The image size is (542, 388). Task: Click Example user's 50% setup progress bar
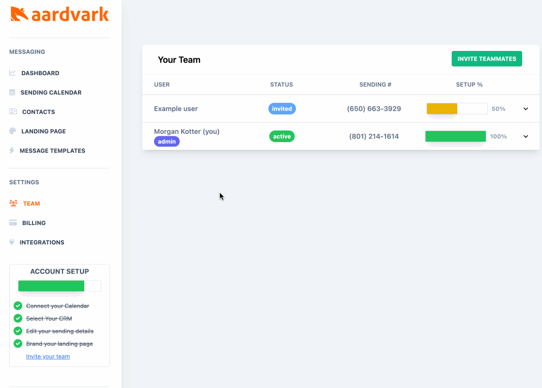[x=456, y=109]
